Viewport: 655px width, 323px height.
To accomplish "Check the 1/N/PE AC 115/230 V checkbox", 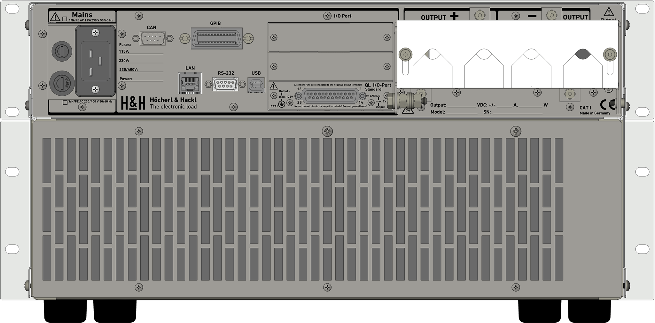I will click(x=65, y=19).
